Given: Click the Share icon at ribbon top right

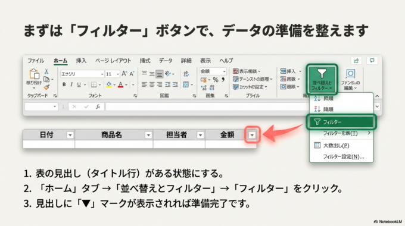Looking at the screenshot, I should coord(356,61).
